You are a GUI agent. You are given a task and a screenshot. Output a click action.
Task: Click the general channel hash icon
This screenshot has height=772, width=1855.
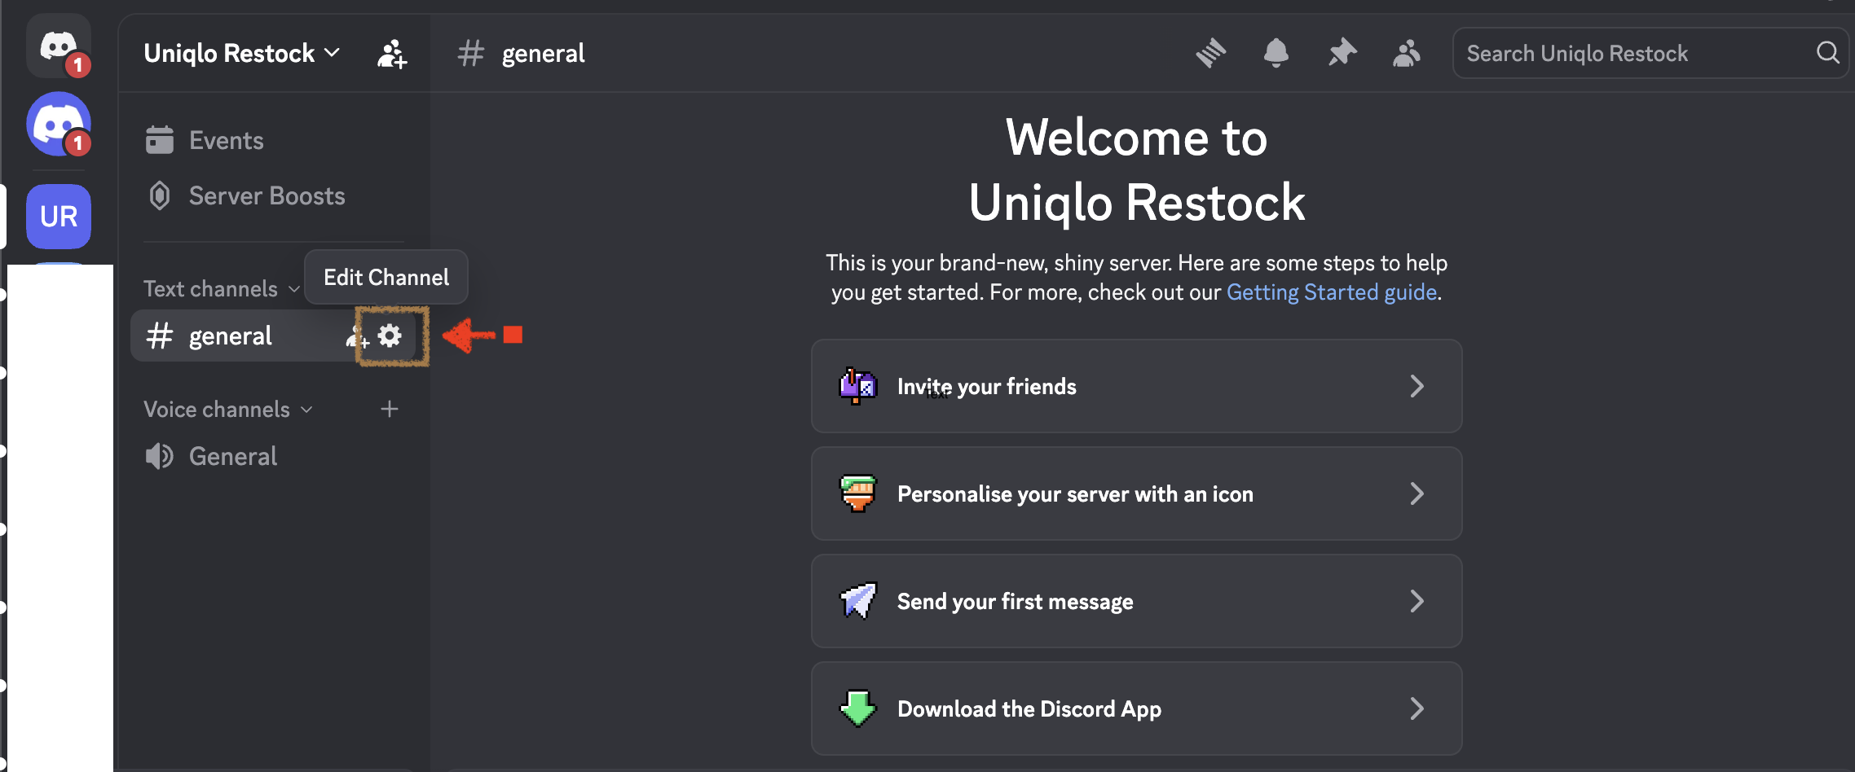pos(160,336)
